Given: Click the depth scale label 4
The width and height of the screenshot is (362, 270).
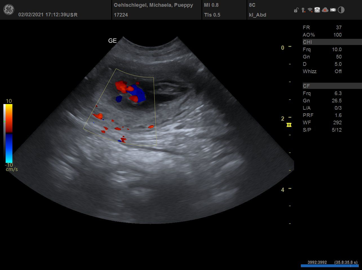Looking at the screenshot, I should [x=283, y=190].
